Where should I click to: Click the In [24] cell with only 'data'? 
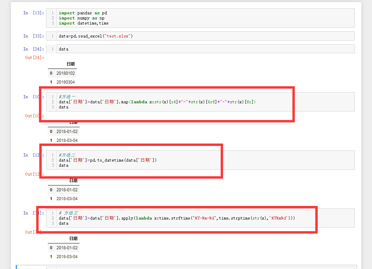click(x=201, y=49)
